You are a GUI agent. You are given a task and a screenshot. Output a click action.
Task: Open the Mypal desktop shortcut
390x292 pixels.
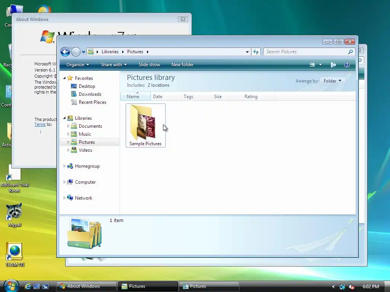[14, 215]
